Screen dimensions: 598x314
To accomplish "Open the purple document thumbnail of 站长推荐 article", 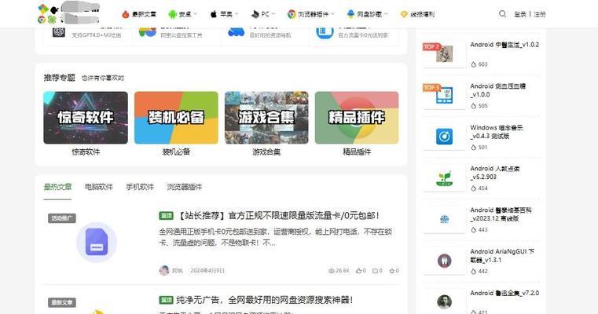I will 97,243.
